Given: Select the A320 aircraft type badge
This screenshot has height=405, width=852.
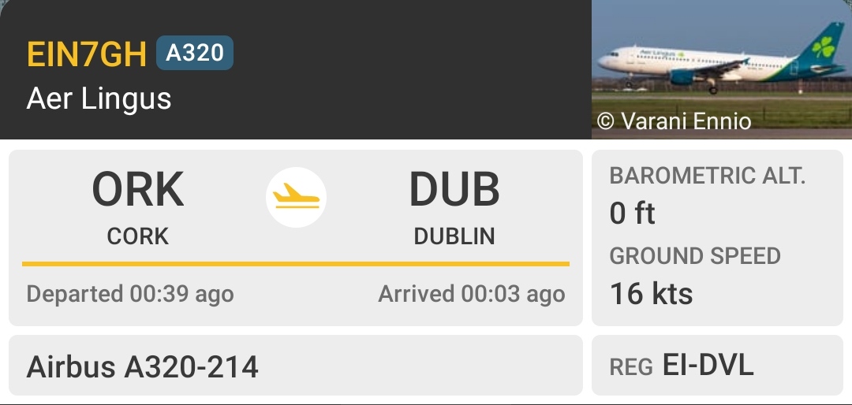Looking at the screenshot, I should 195,53.
